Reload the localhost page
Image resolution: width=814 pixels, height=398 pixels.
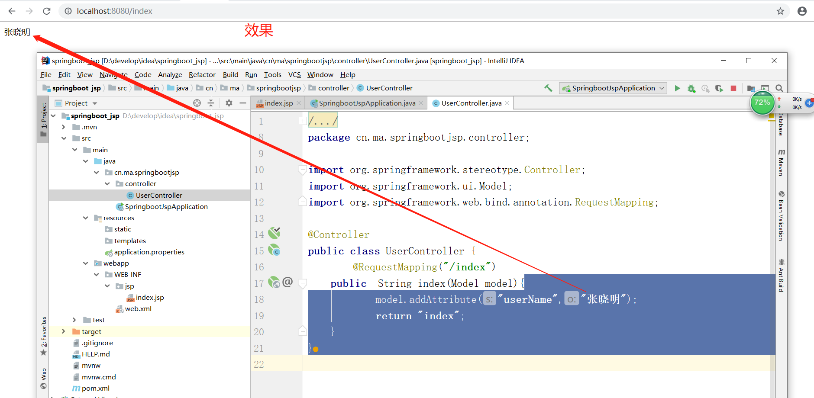(47, 11)
